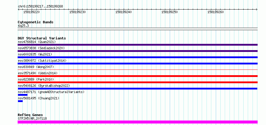The image size is (266, 125).
Task: Click ruler position 158199250
Action: (x=169, y=12)
